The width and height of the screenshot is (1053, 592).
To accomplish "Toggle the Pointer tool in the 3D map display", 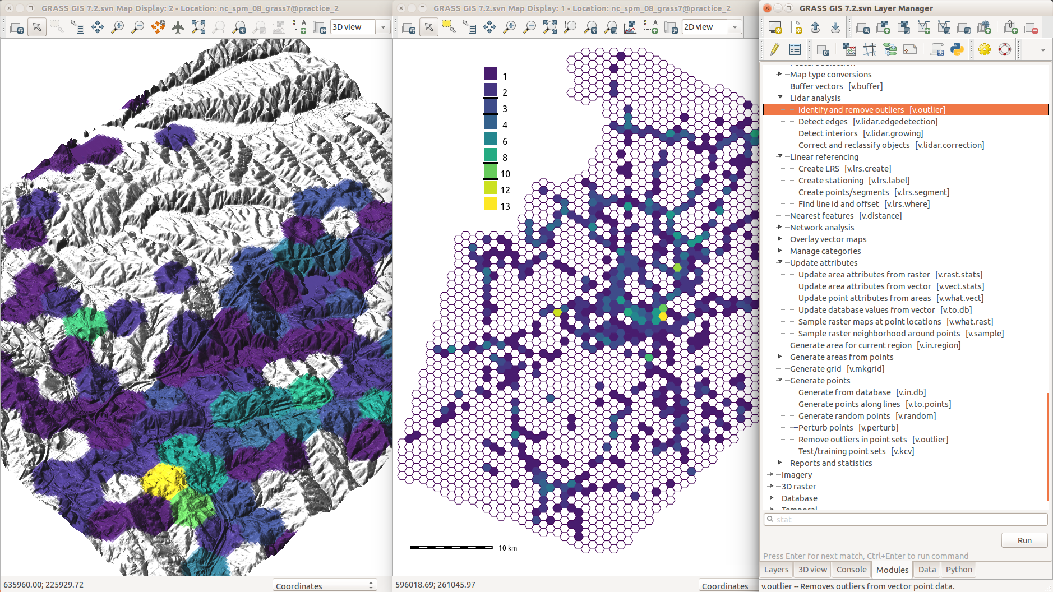I will (37, 27).
